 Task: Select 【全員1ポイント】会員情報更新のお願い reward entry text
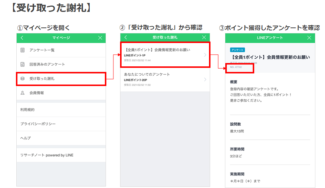(157, 50)
